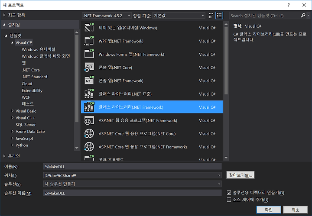Close the 새 프로젝트 dialog

point(304,5)
